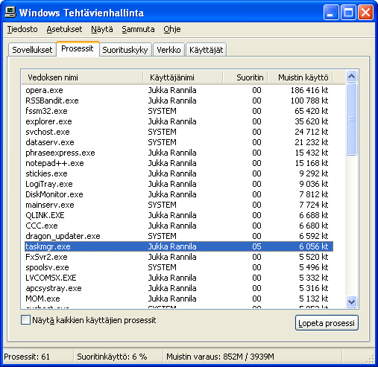Switch to the Sovellukset tab
Screen dimensions: 378x367
(32, 50)
